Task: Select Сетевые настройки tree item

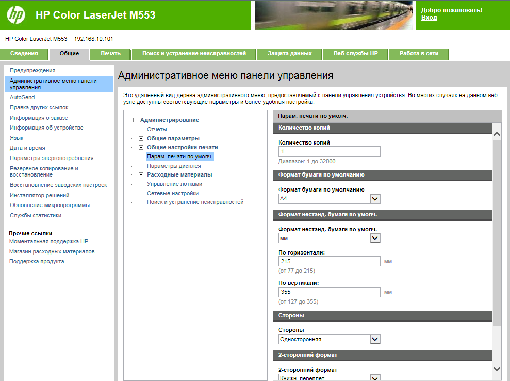Action: pyautogui.click(x=173, y=193)
